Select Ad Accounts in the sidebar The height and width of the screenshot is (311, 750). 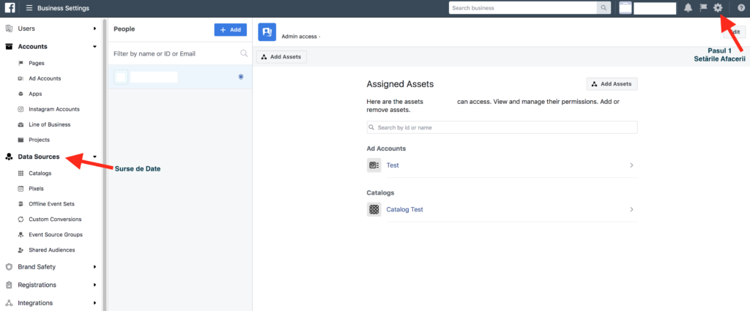(45, 78)
